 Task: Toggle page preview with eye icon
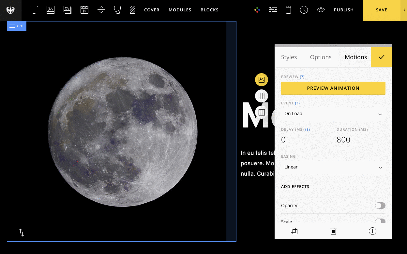pyautogui.click(x=321, y=10)
